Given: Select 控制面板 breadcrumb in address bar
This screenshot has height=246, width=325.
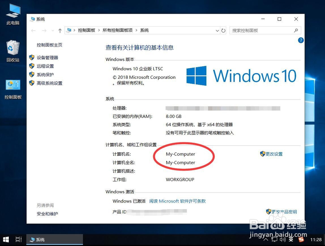Looking at the screenshot, I should click(x=86, y=30).
